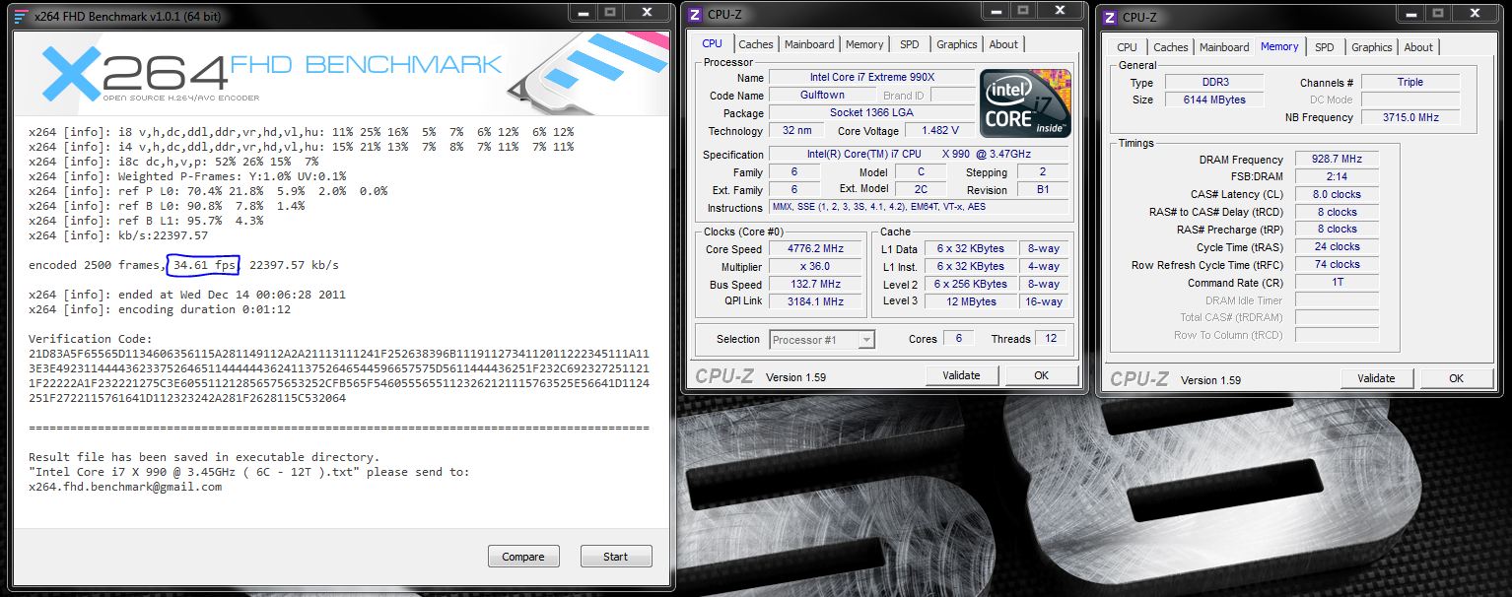Click the NB Frequency value '3715.0 MHz'
This screenshot has width=1512, height=597.
point(1410,117)
